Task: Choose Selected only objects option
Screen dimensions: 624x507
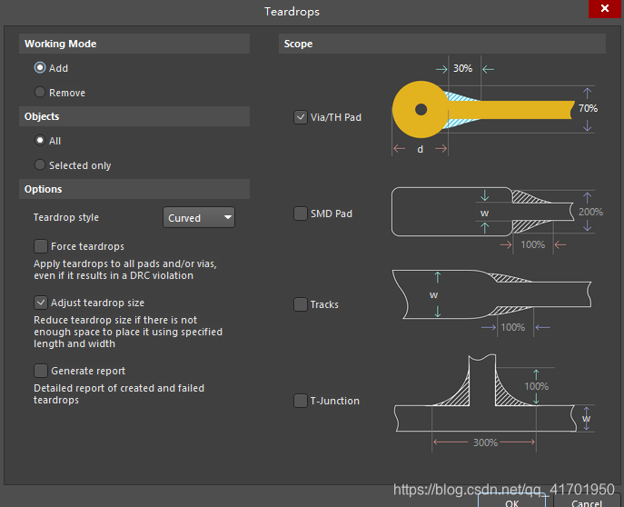Action: (x=40, y=165)
